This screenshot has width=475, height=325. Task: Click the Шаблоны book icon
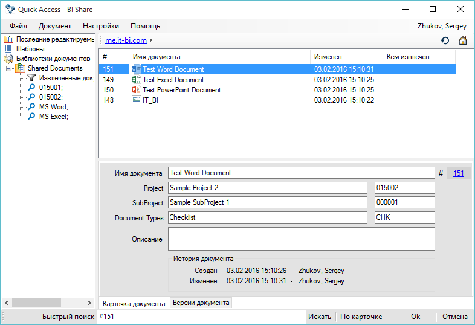pyautogui.click(x=8, y=49)
